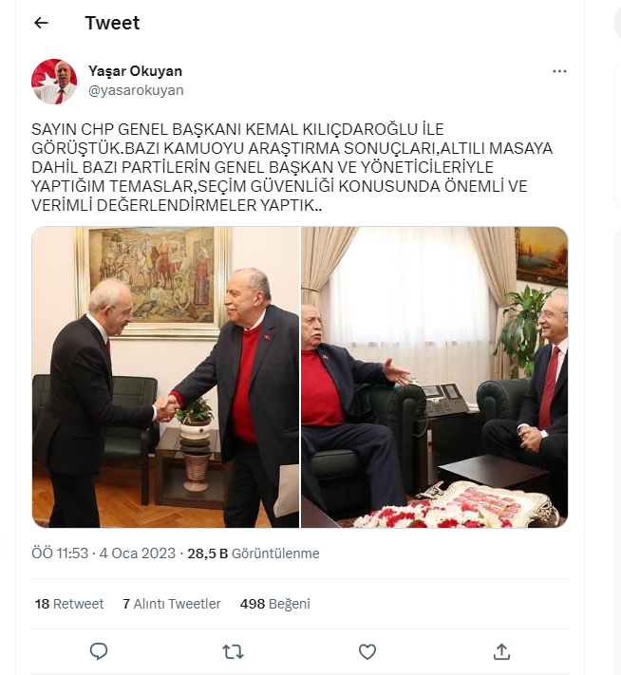Open the 4 Oca 2023 timestamp link
Screen dimensions: 621x675
pyautogui.click(x=138, y=553)
